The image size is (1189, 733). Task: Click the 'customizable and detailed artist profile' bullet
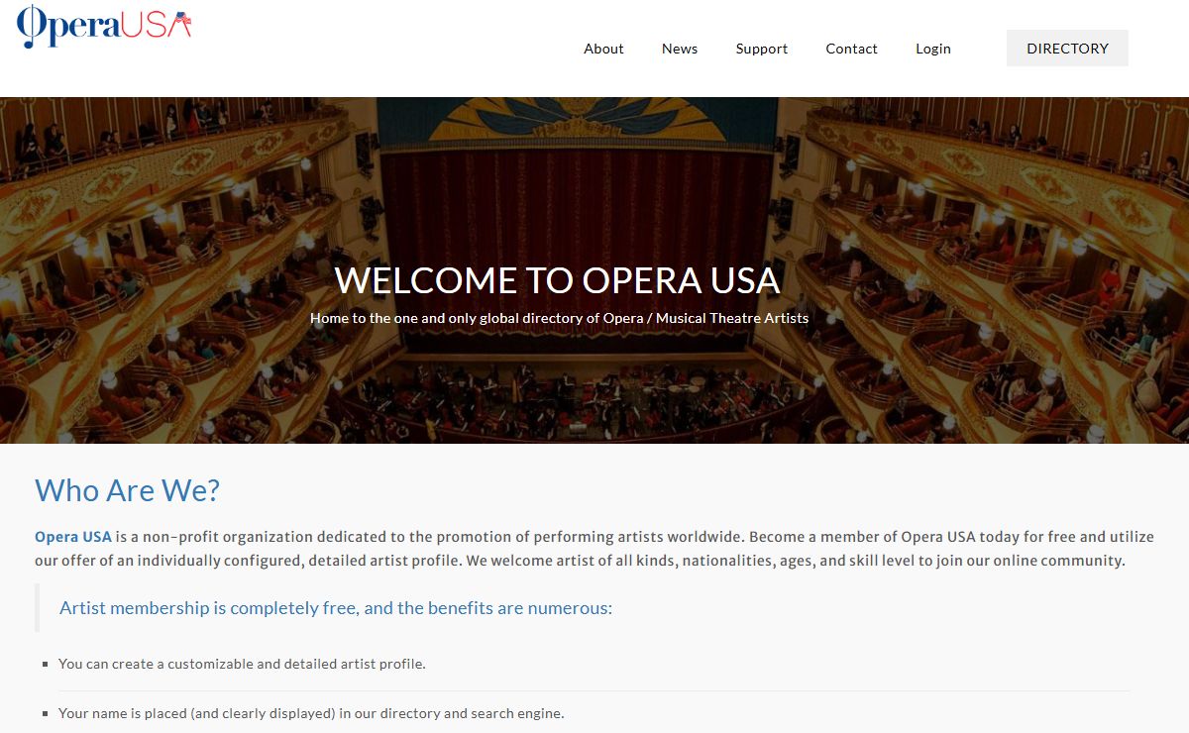[242, 664]
